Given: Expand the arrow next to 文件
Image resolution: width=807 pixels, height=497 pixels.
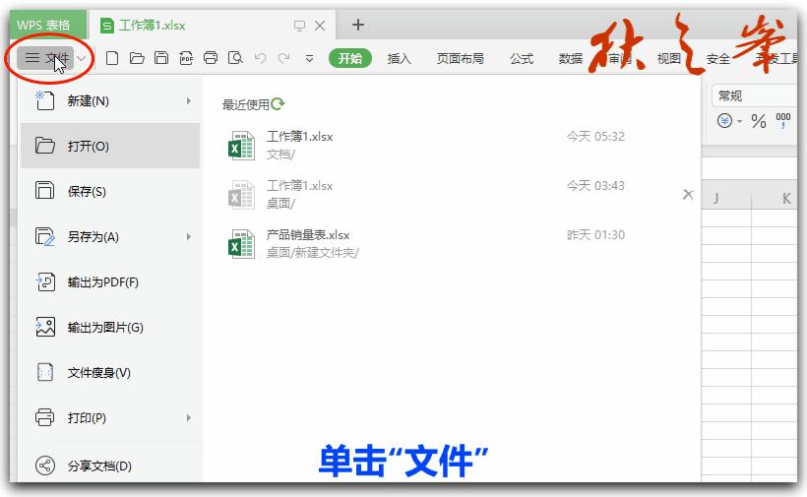Looking at the screenshot, I should pyautogui.click(x=82, y=58).
